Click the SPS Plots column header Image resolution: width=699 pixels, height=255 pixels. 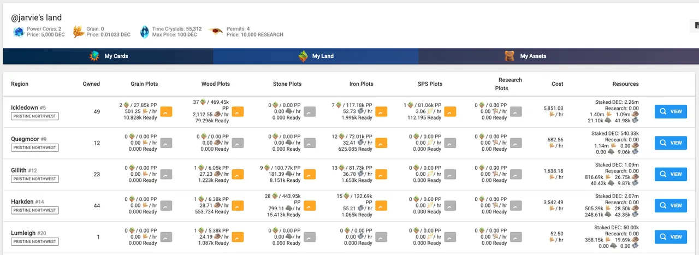tap(429, 84)
